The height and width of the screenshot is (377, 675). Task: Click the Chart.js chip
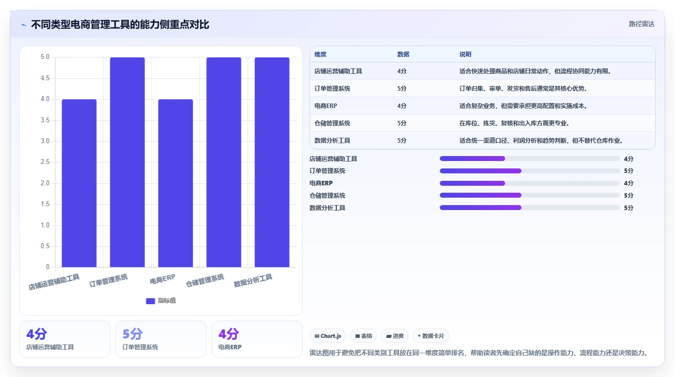[328, 336]
